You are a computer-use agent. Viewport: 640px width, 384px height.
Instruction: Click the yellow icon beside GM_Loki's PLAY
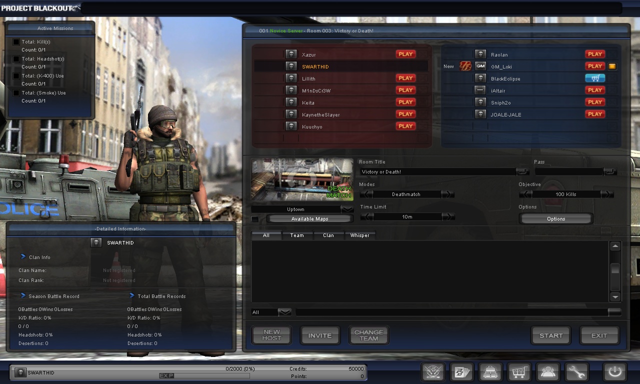tap(612, 66)
